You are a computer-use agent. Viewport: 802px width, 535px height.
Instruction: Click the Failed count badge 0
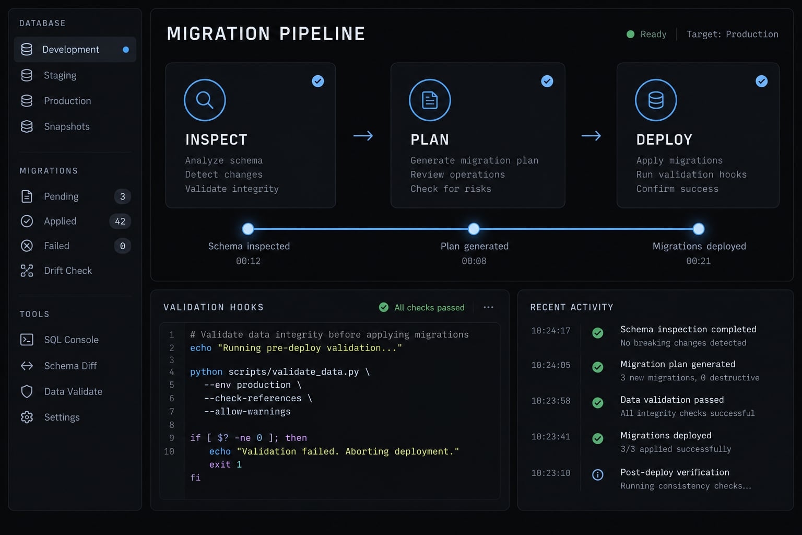coord(123,246)
